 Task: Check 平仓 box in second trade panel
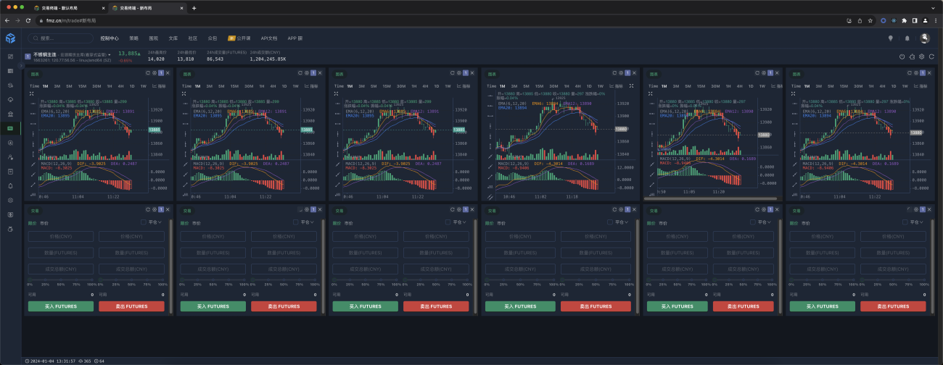[297, 222]
